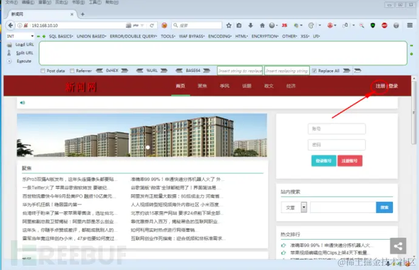Open the downloads arrow icon
The image size is (419, 270).
250,25
